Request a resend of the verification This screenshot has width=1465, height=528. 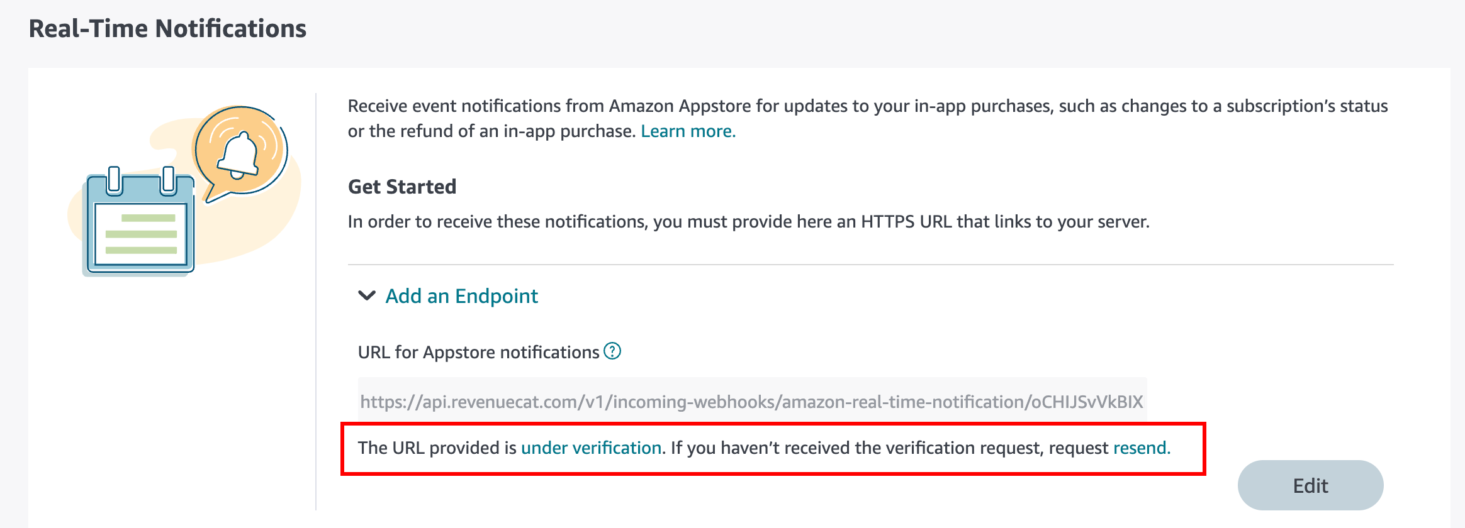(1141, 448)
